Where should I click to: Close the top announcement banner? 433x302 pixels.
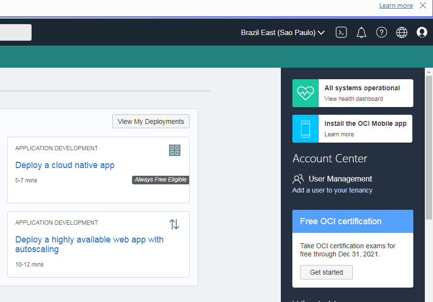tap(423, 6)
